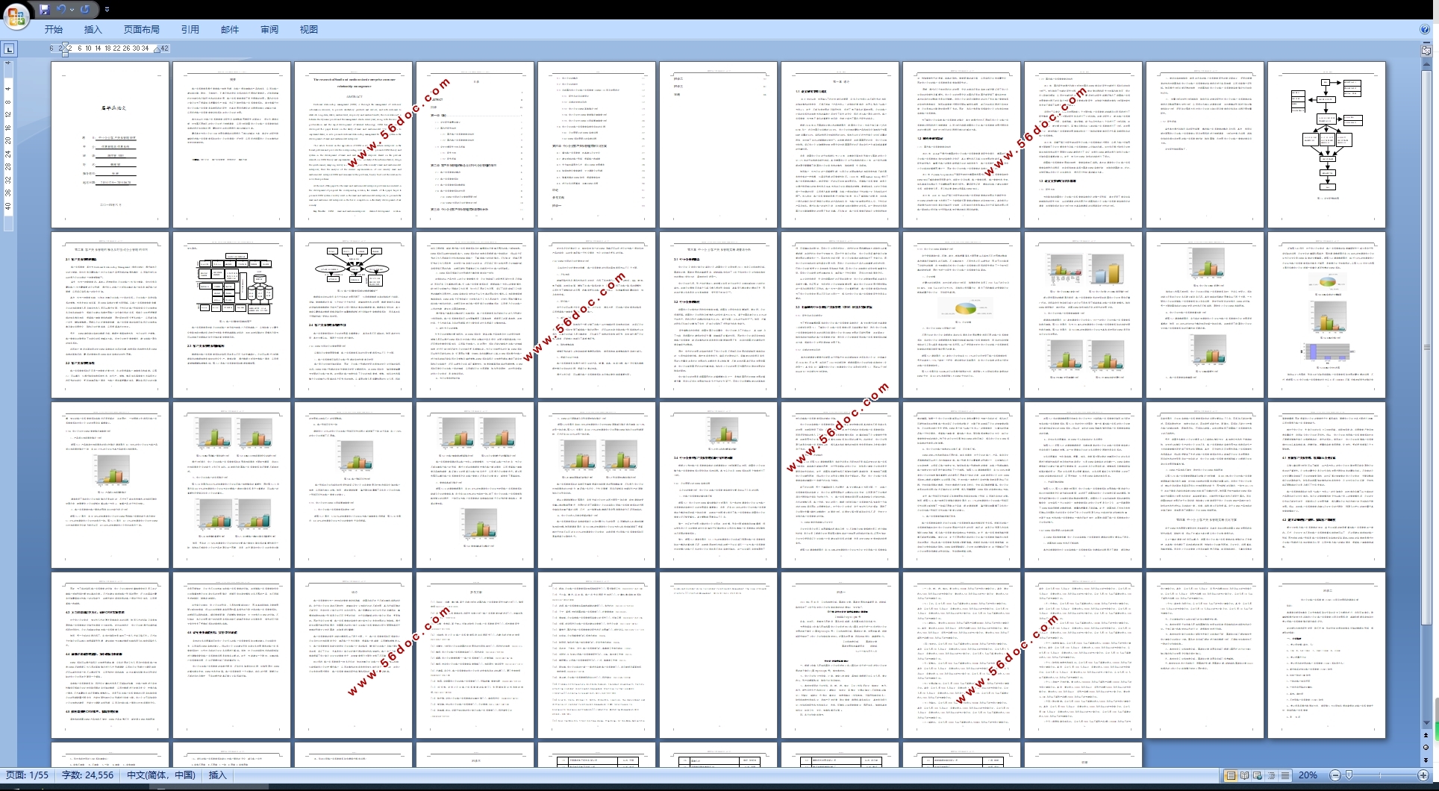Viewport: 1439px width, 791px height.
Task: Click the tab stop selector beside the ruler
Action: click(9, 49)
